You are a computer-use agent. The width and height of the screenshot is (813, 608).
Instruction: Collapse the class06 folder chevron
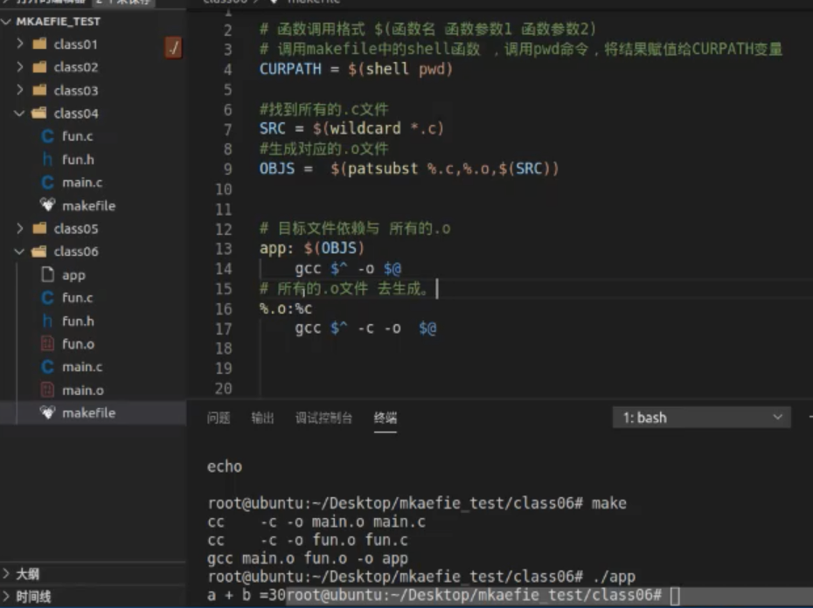pyautogui.click(x=20, y=252)
